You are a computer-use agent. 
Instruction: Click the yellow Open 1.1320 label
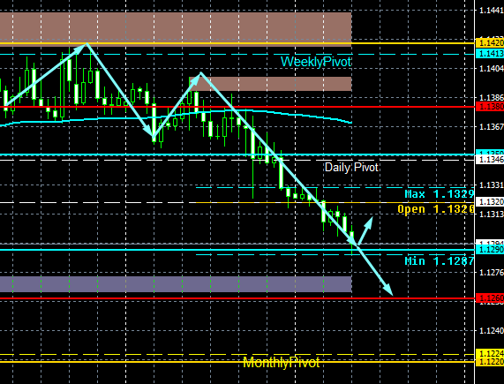436,209
